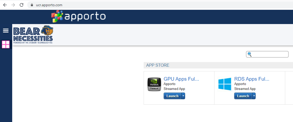Click the Apporto logo in the header
Viewport: 293px width, 122px height.
point(79,16)
